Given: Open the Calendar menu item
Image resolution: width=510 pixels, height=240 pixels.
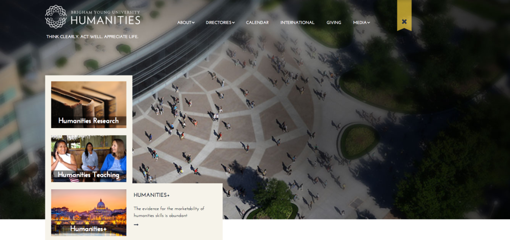Looking at the screenshot, I should click(x=257, y=23).
